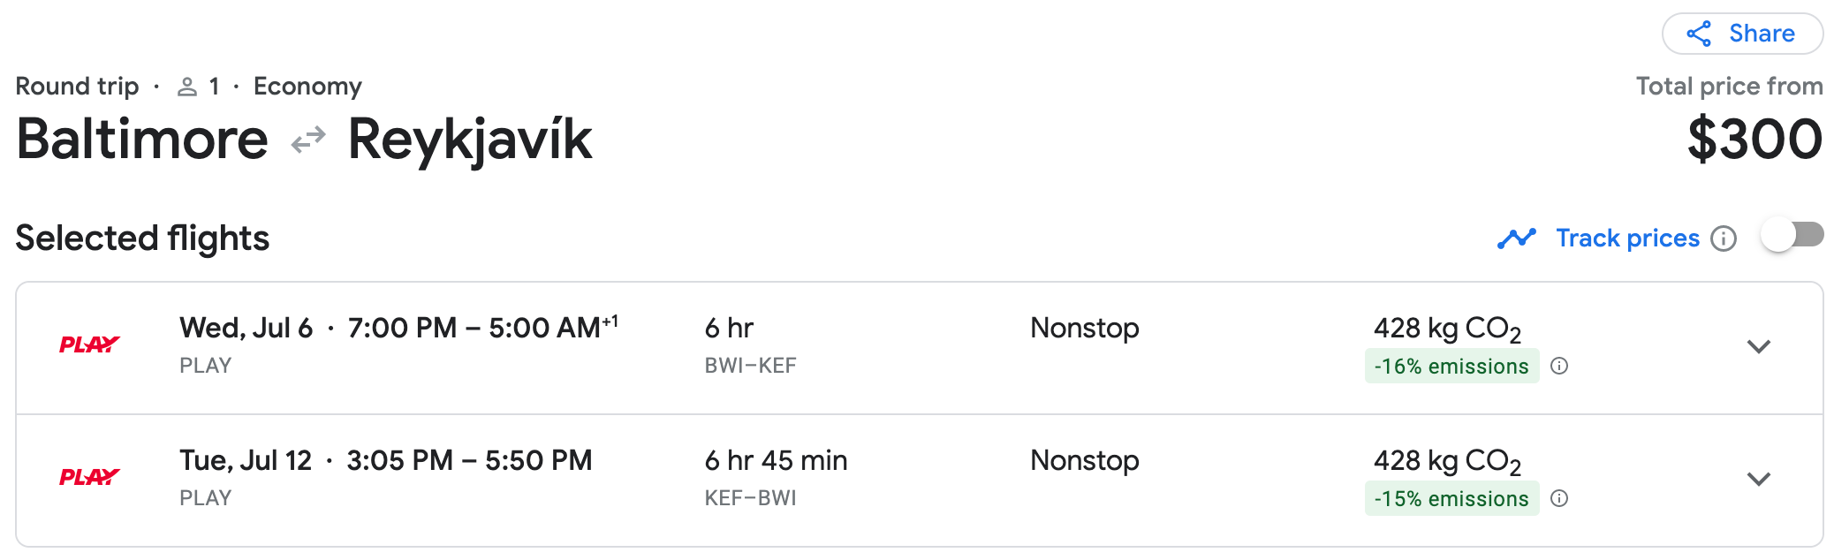Click the $300 total price
The image size is (1834, 560).
(1754, 140)
